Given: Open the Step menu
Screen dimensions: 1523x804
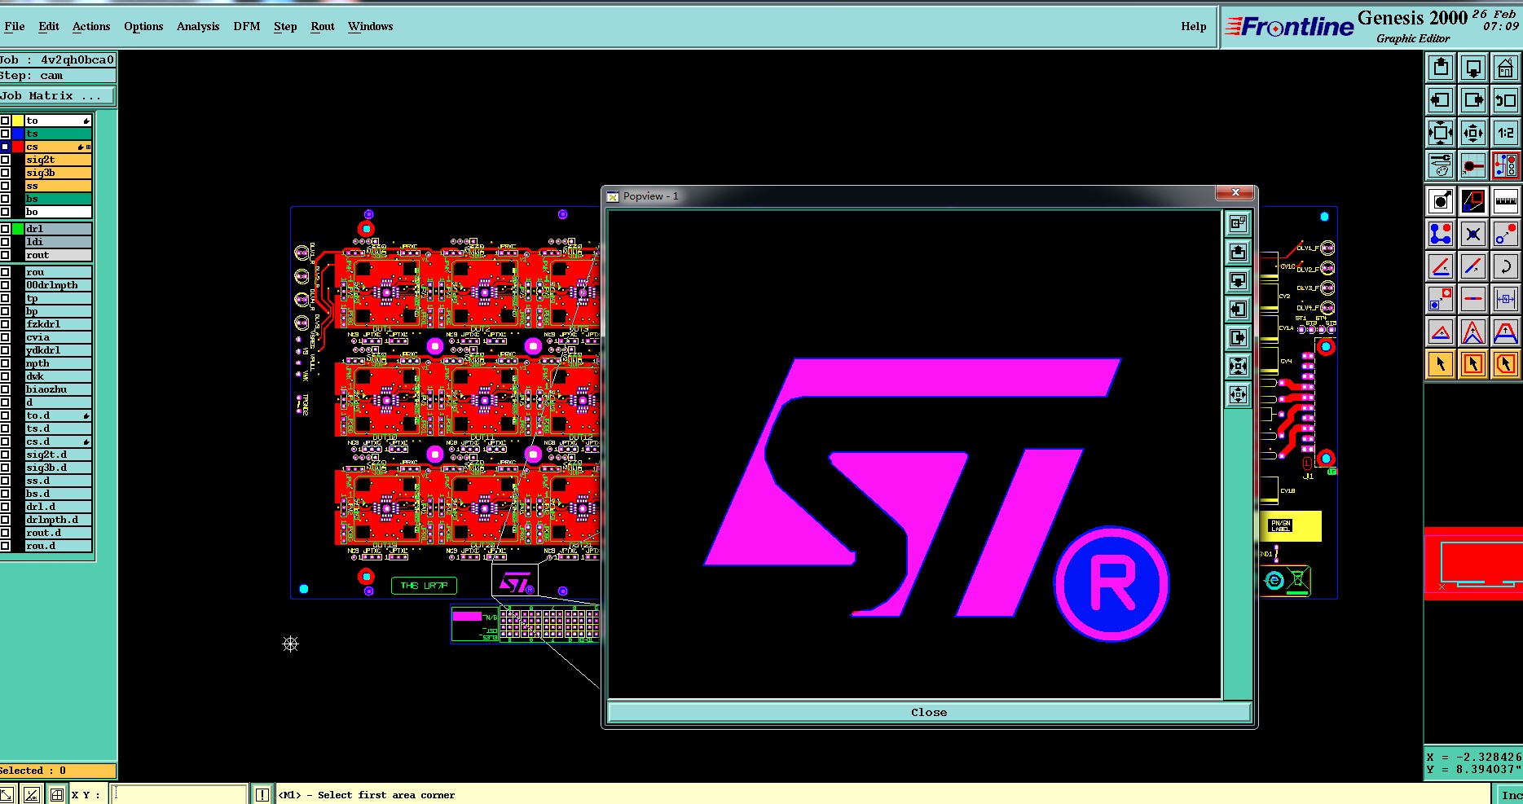Looking at the screenshot, I should [285, 26].
